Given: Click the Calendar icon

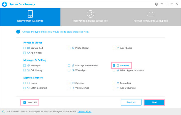Looking at the screenshot, I should [73, 83].
